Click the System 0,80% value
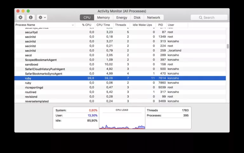244x153 pixels. tap(93, 110)
